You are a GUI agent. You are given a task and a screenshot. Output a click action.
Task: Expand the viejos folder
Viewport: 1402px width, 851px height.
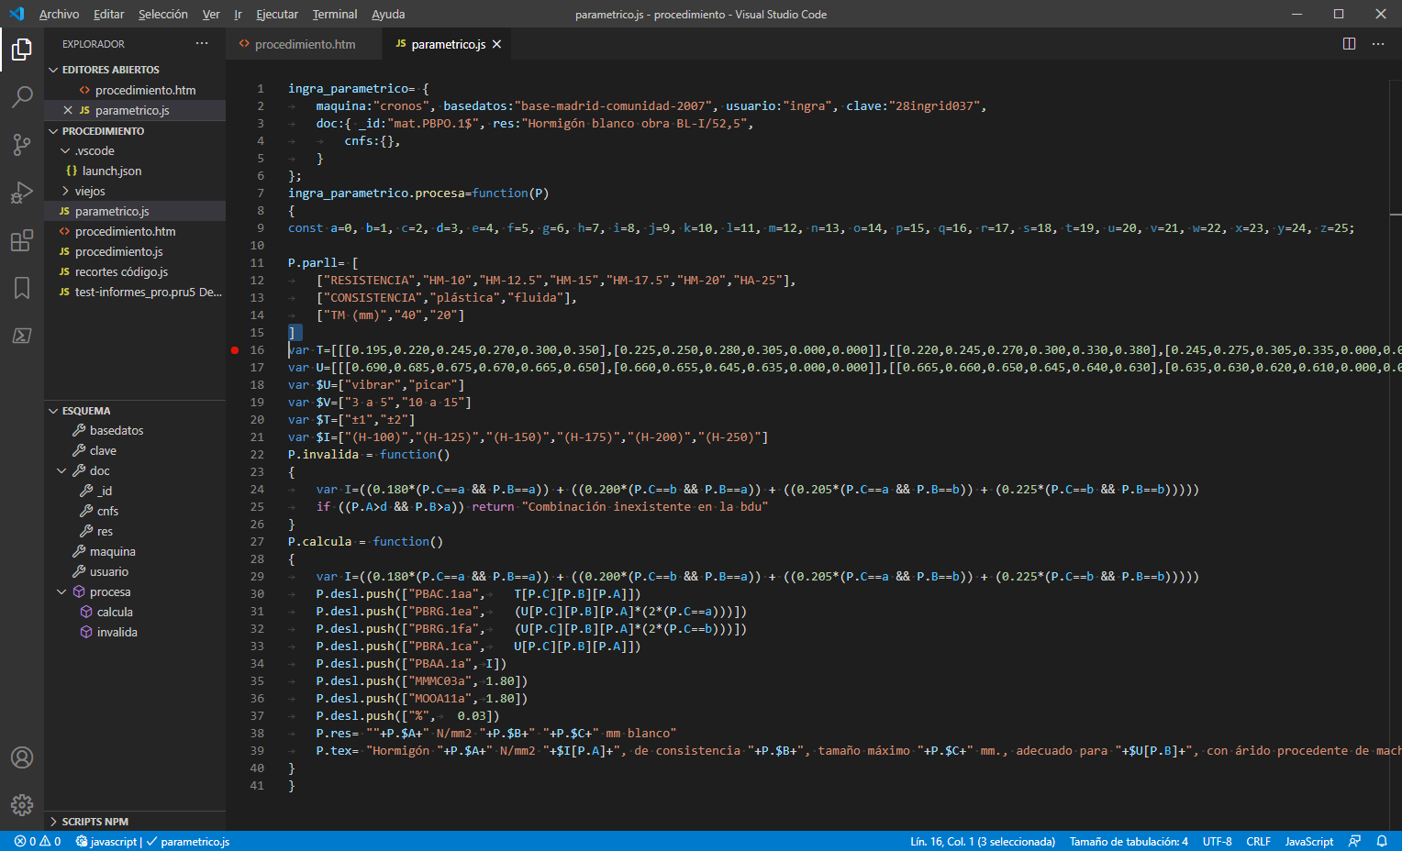89,191
